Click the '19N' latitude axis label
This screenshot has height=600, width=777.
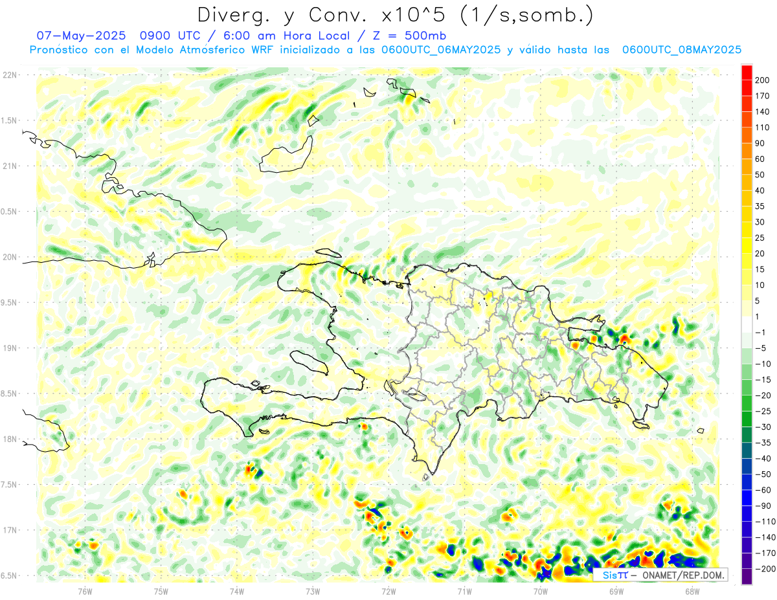(x=9, y=348)
